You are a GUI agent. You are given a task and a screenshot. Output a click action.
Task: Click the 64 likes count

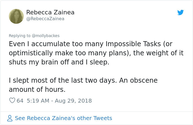point(20,101)
